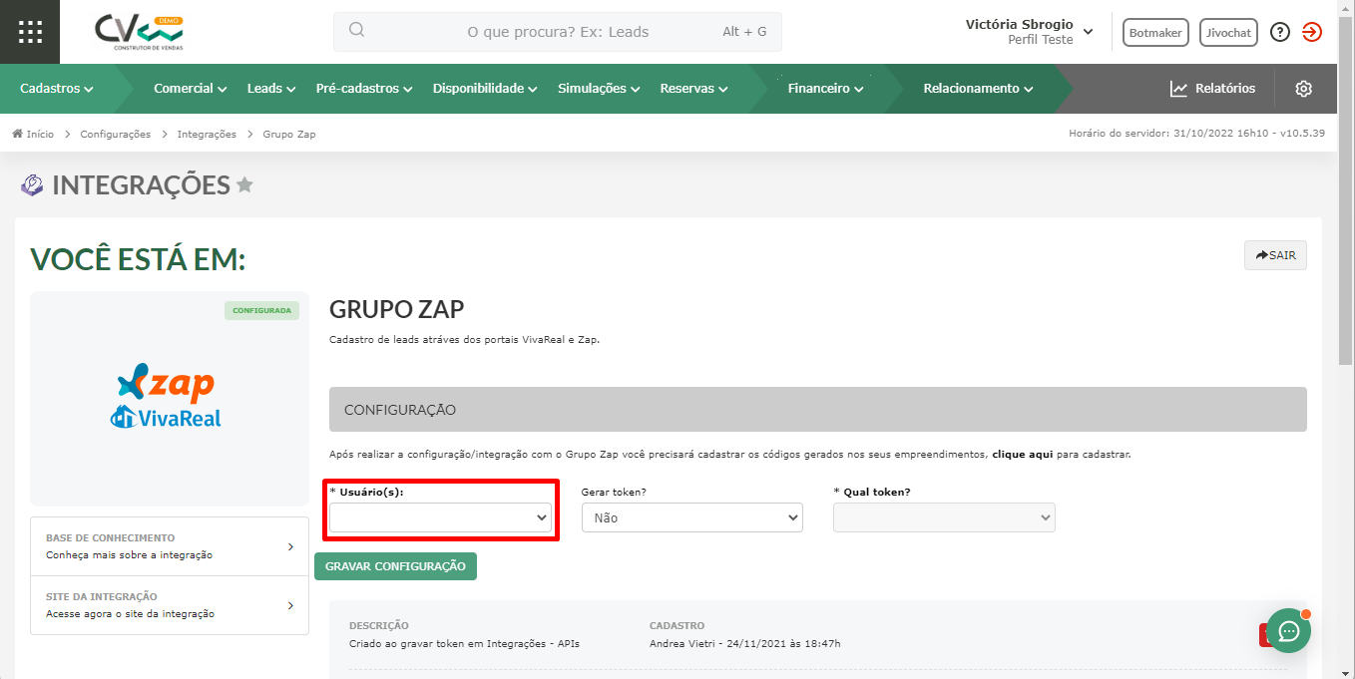Open the help question mark icon
Image resolution: width=1355 pixels, height=679 pixels.
click(1280, 32)
